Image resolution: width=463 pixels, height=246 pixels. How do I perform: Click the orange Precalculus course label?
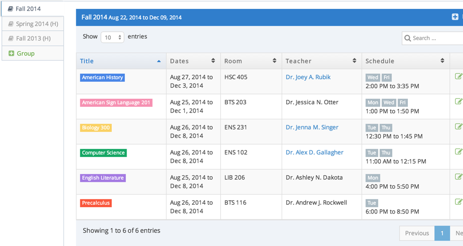96,203
